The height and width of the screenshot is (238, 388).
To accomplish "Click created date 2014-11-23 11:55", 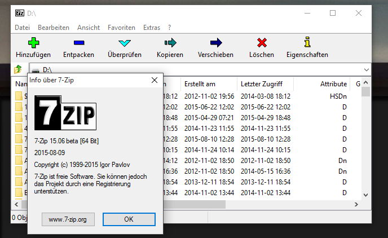I will pos(209,129).
